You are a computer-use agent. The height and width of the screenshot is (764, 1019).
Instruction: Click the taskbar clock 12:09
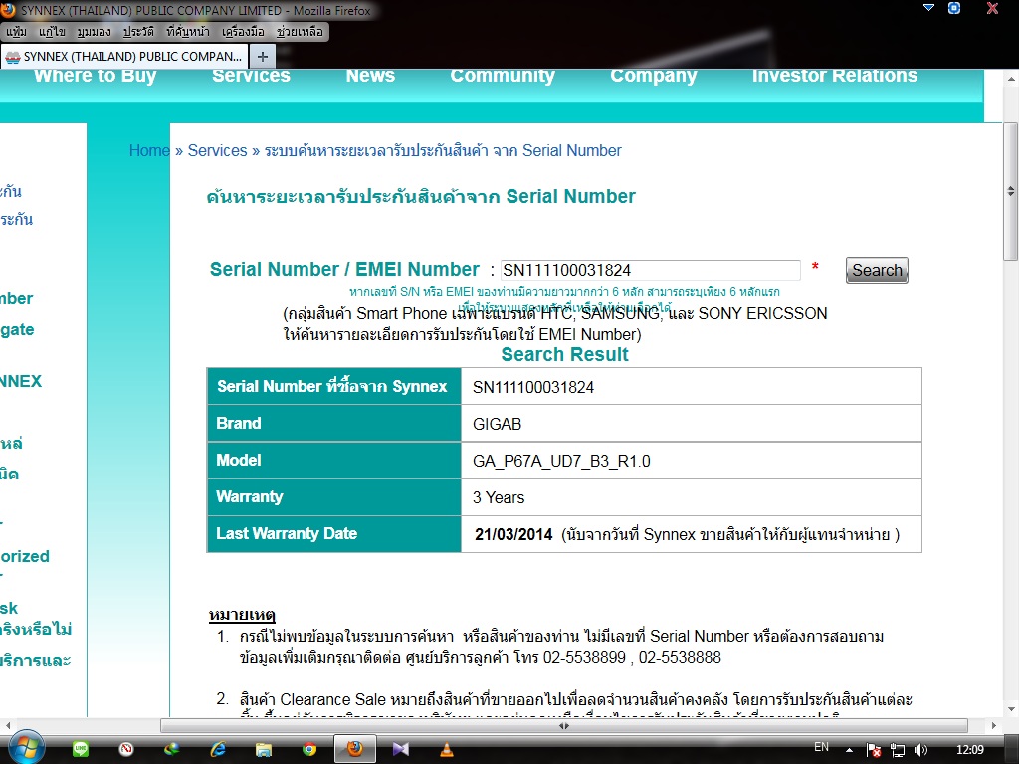click(x=970, y=750)
